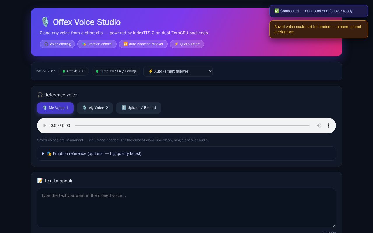
Task: Click the Text to speak section heading
Action: [55, 181]
